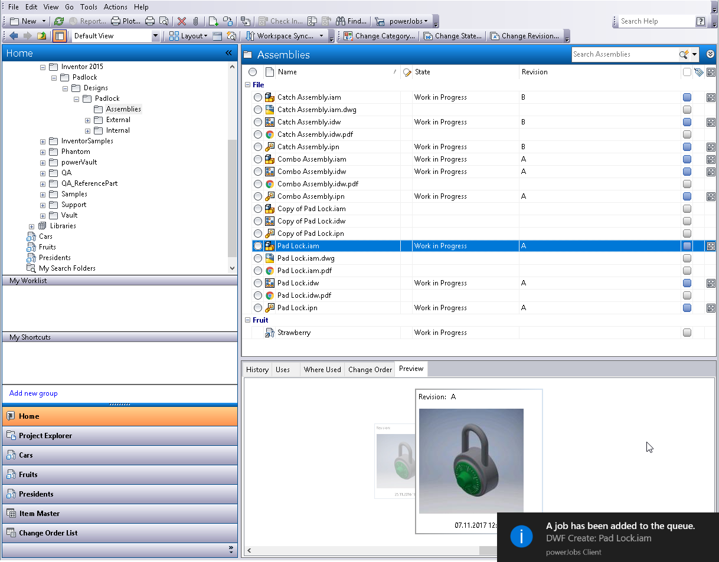Select radio button for Catch Assembly.iam
The image size is (719, 562).
tap(258, 97)
